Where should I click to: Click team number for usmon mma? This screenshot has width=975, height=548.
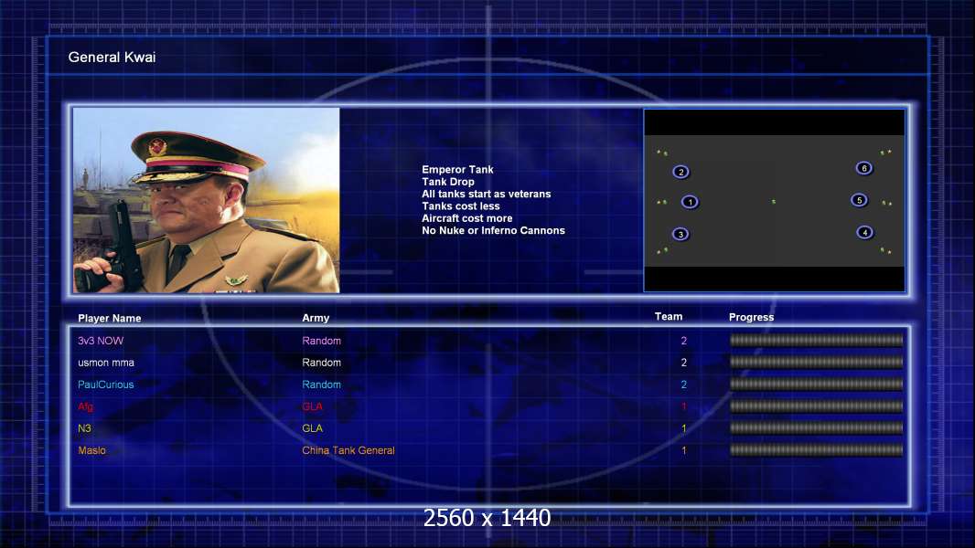pyautogui.click(x=684, y=363)
